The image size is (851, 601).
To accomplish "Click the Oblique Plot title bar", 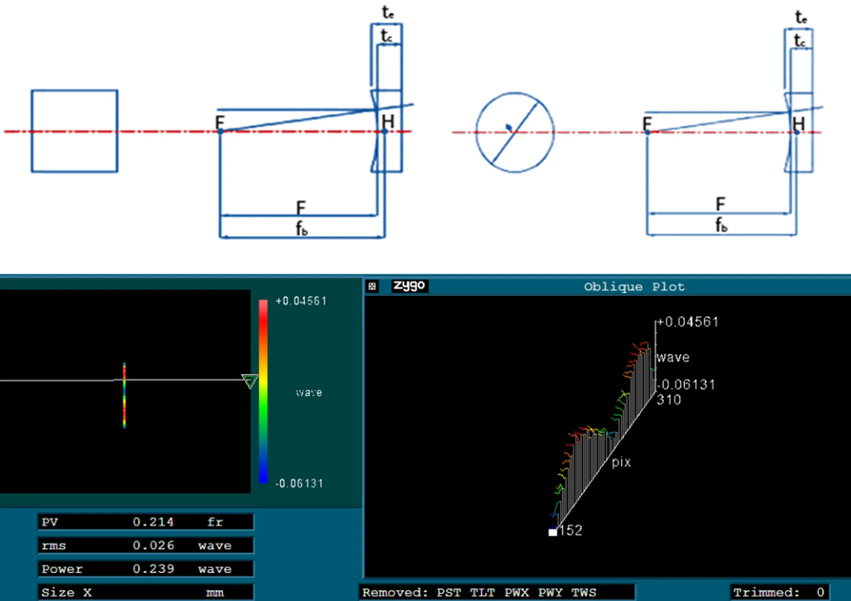I will 634,286.
